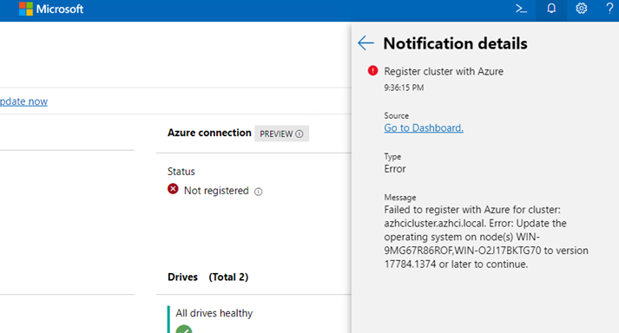Open the settings gear
Image resolution: width=619 pixels, height=333 pixels.
(581, 9)
